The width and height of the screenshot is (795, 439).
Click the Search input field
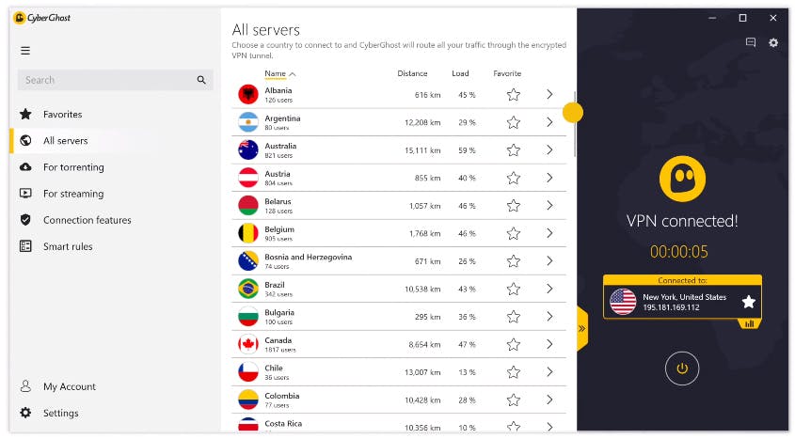(x=103, y=81)
